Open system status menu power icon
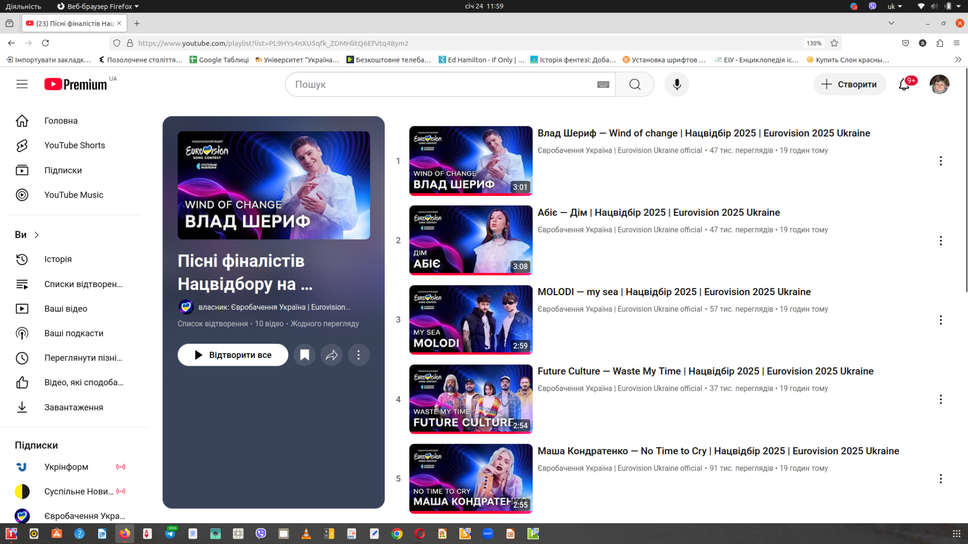968x544 pixels. 949,6
